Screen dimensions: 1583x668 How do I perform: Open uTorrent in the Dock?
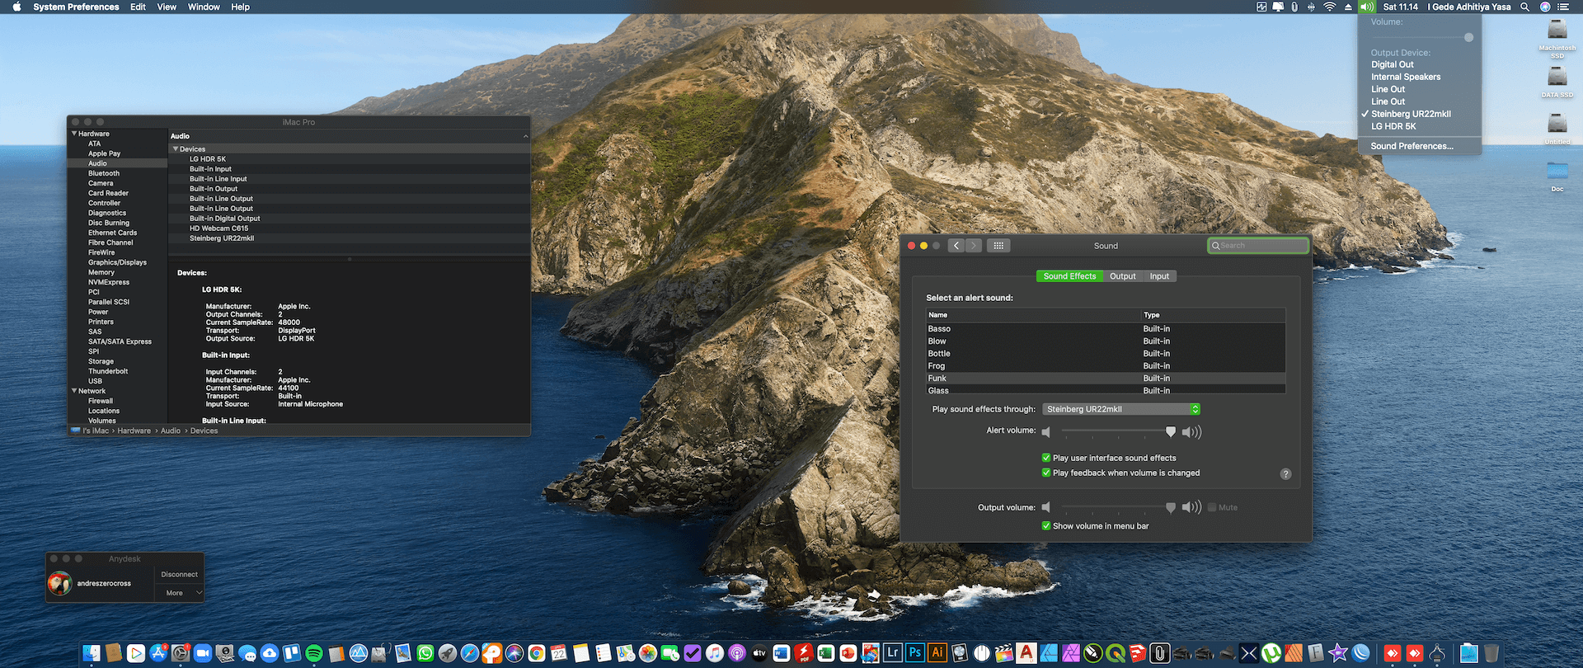(x=1271, y=653)
